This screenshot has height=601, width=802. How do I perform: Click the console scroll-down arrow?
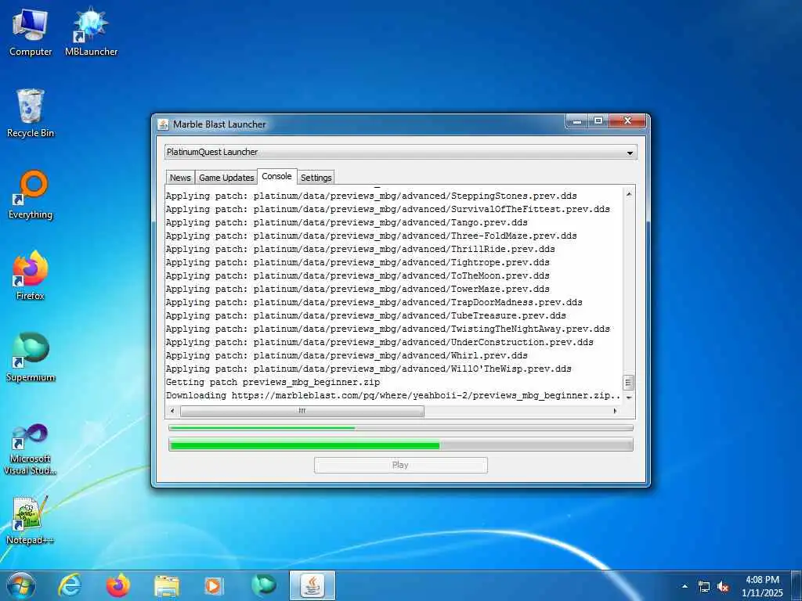629,398
